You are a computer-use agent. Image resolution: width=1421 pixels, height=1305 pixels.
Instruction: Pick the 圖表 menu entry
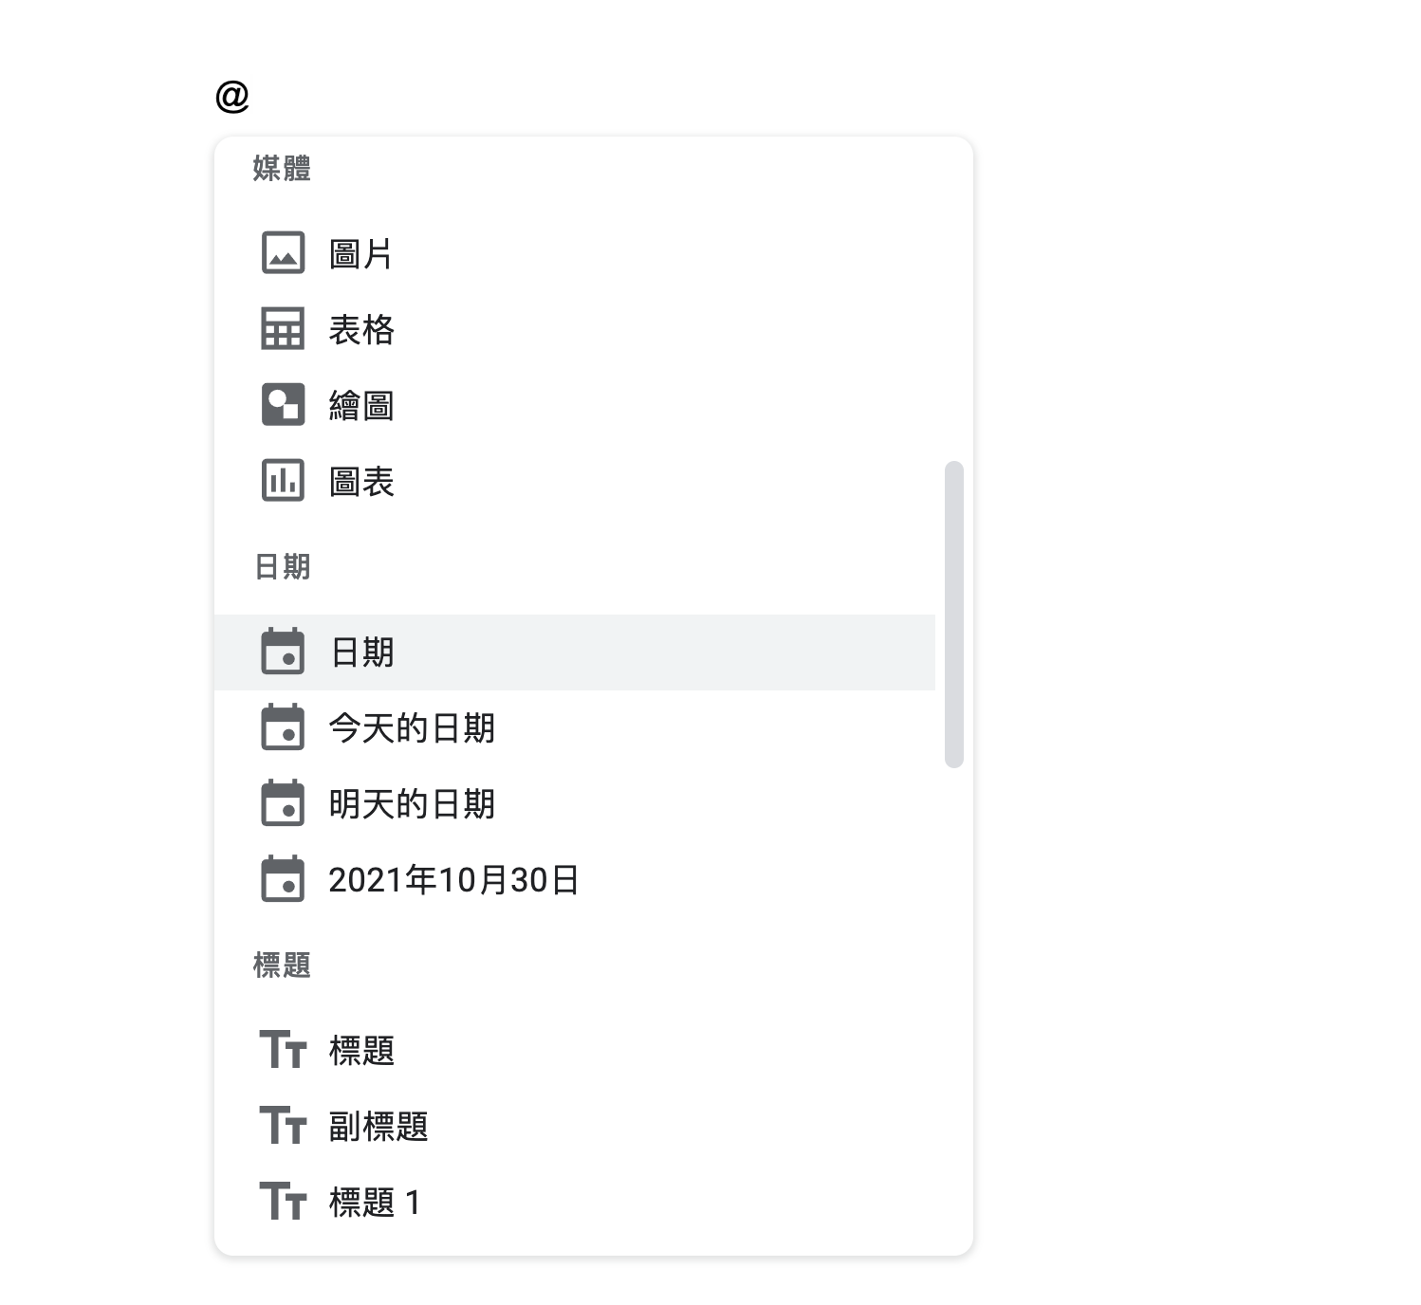point(361,482)
